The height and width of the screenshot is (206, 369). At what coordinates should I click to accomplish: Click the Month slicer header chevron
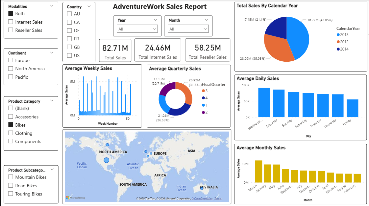tap(206, 20)
